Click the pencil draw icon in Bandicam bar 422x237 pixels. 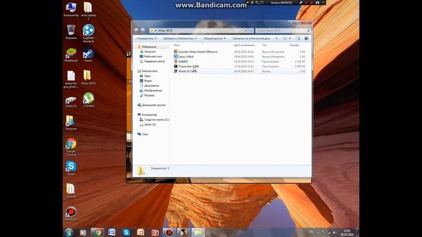301,3
